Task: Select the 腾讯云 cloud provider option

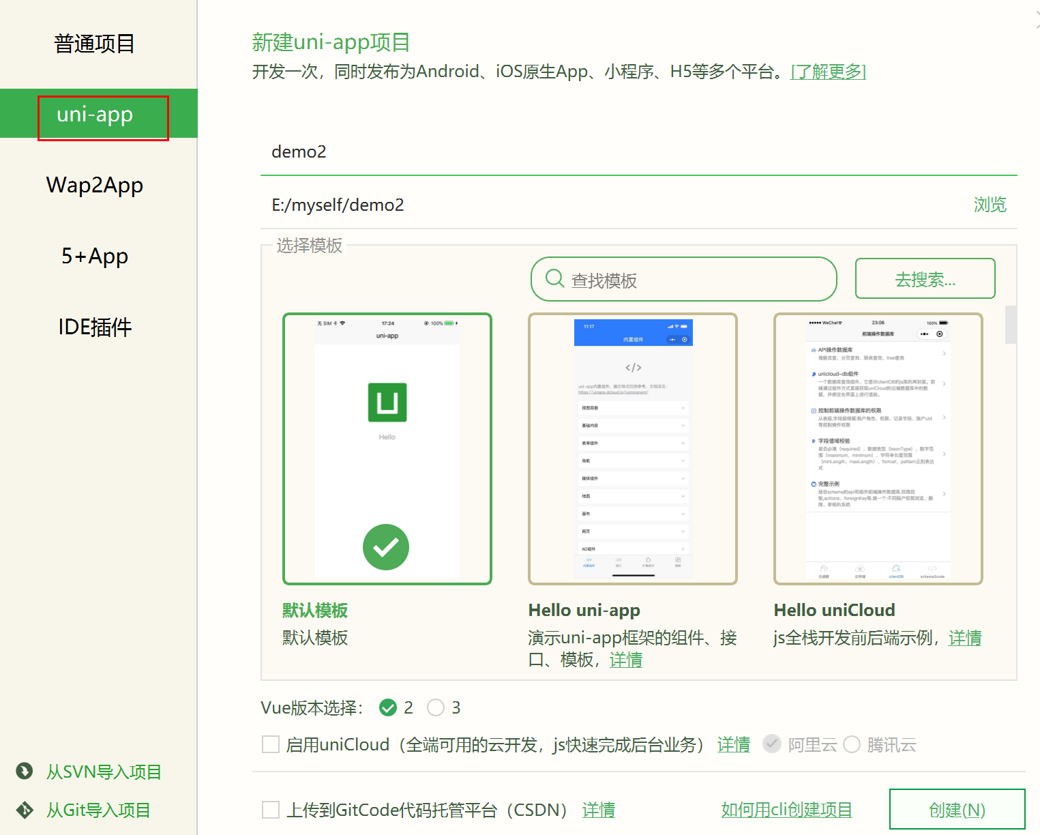Action: (x=852, y=744)
